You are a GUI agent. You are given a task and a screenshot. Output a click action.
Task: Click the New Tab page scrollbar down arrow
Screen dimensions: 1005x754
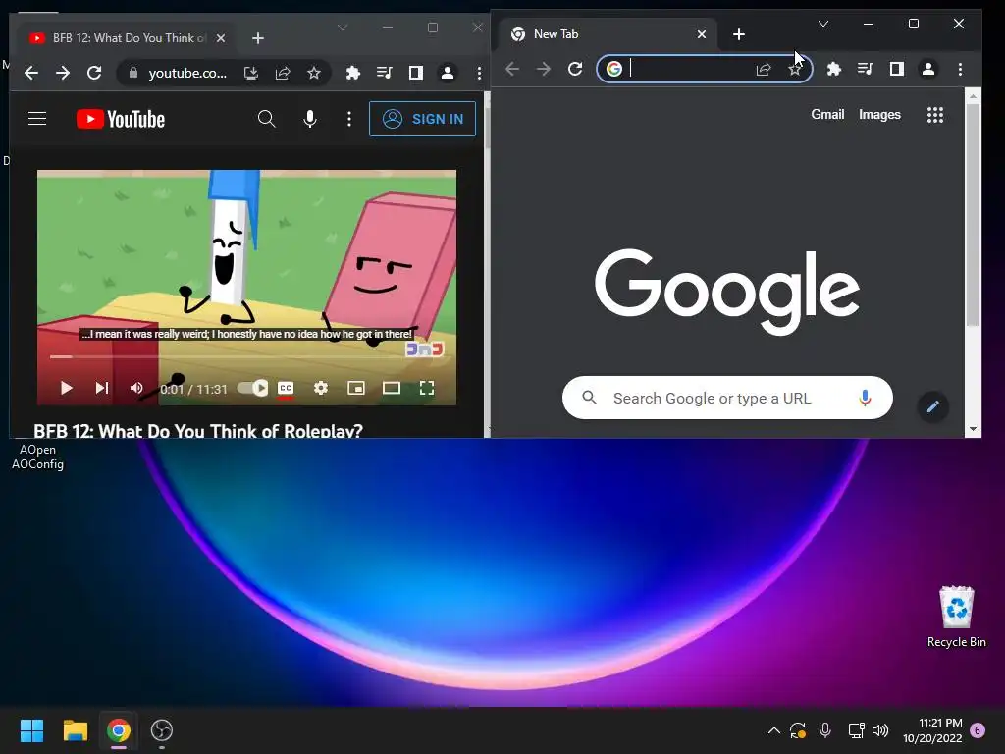tap(973, 429)
